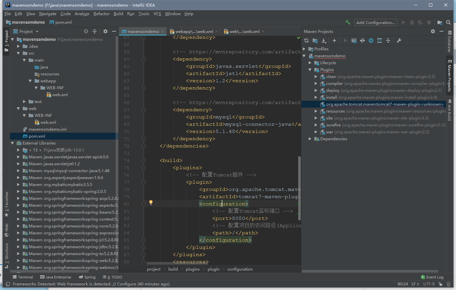The height and width of the screenshot is (290, 456).
Task: Click Generate Sources and Update Folders icon
Action: [x=315, y=40]
